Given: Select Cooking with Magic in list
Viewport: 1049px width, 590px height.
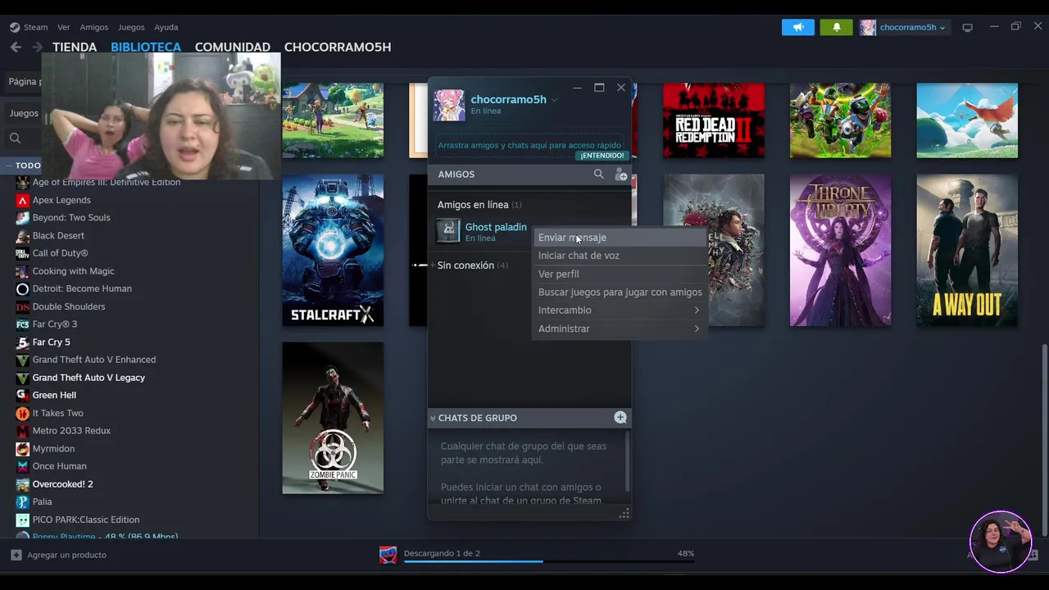Looking at the screenshot, I should (73, 271).
